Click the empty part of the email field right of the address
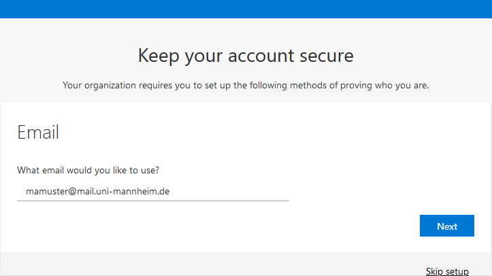Viewport: 492px width, 276px height. click(229, 192)
